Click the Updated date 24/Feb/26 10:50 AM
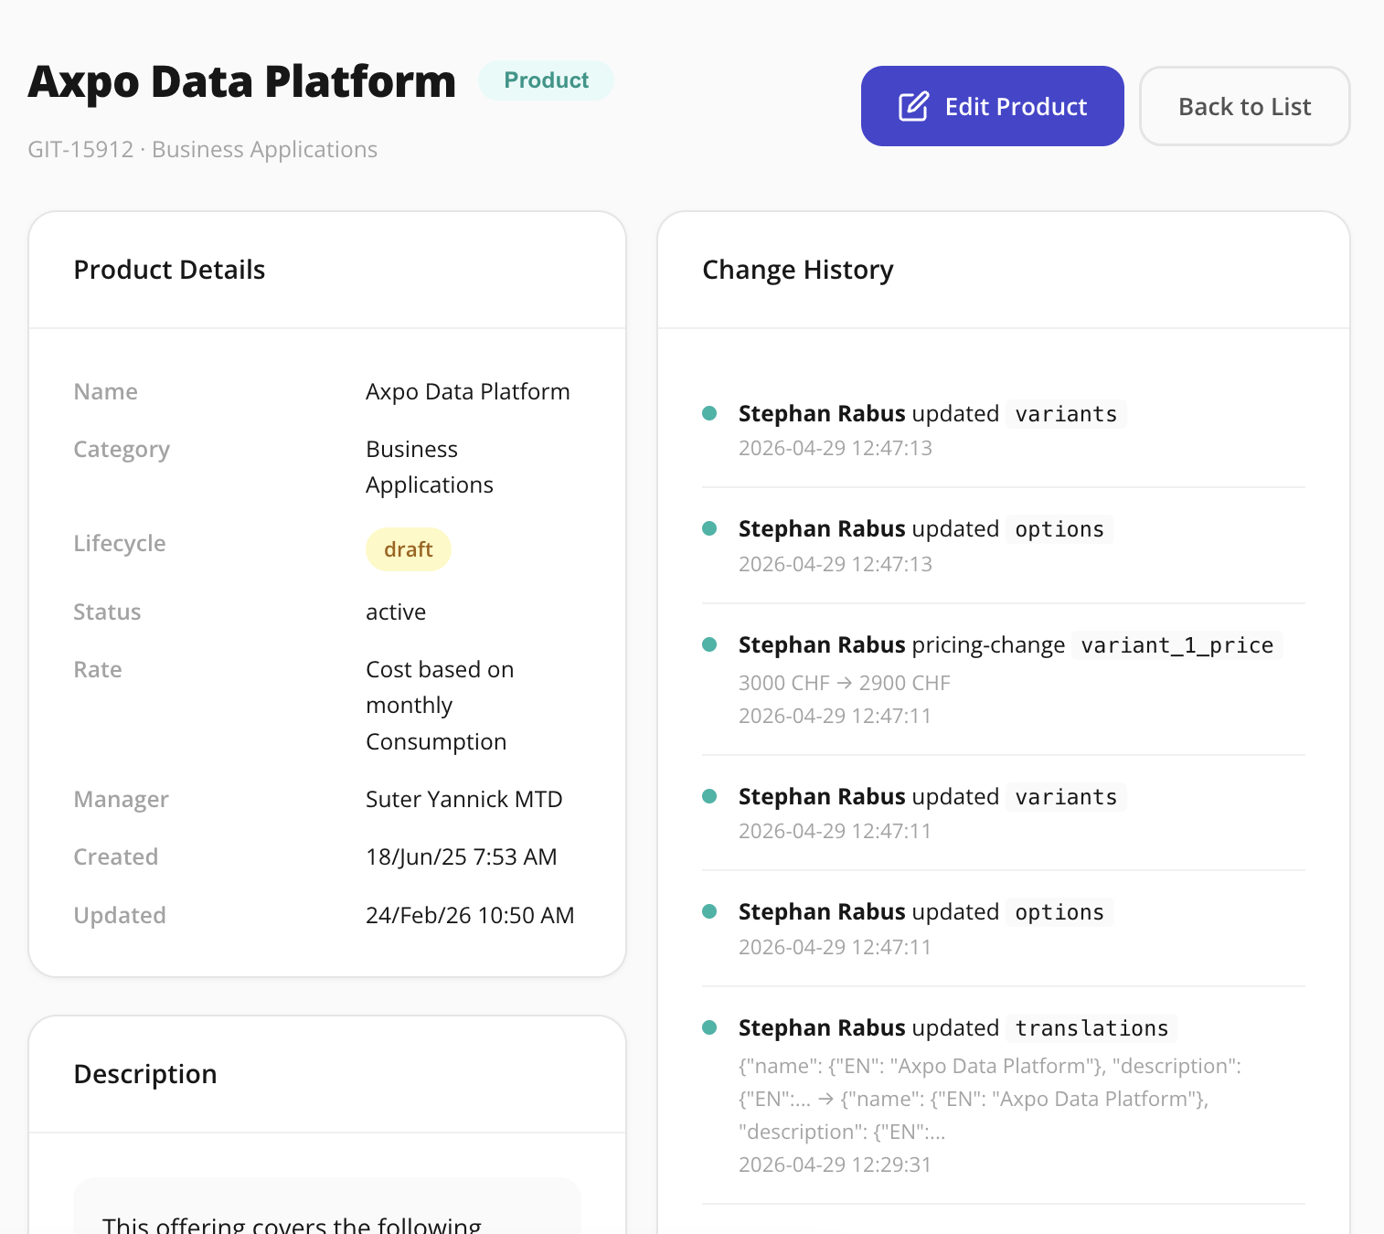 [x=470, y=915]
